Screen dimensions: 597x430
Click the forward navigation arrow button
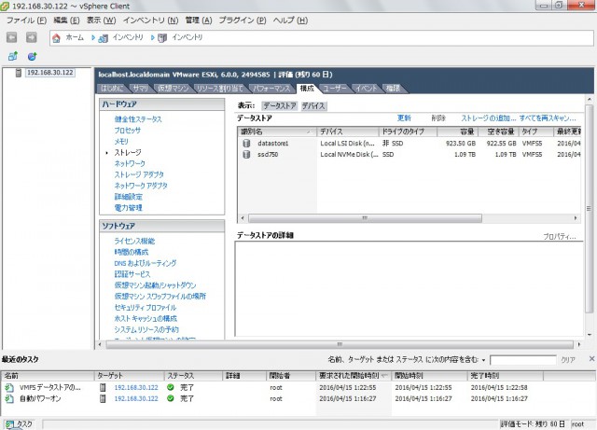pyautogui.click(x=32, y=38)
